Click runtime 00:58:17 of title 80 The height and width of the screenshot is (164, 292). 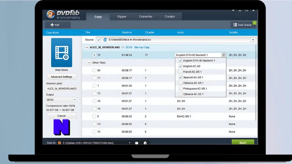click(127, 70)
